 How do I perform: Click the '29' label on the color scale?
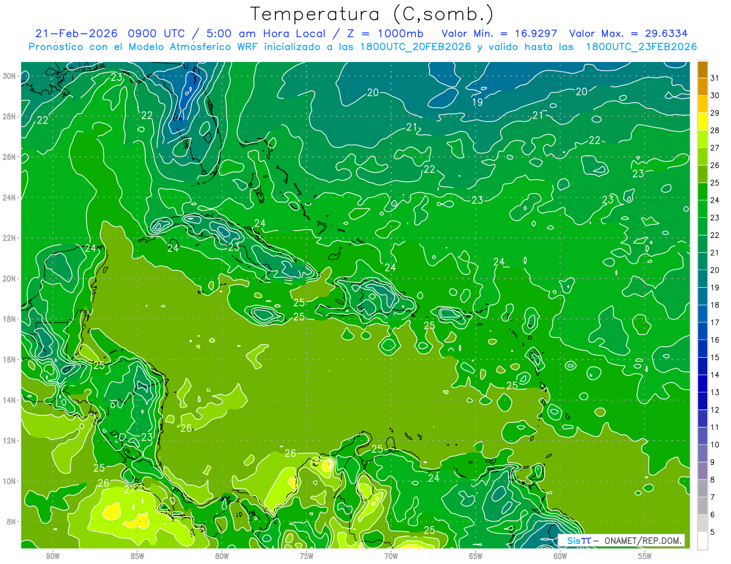(715, 113)
